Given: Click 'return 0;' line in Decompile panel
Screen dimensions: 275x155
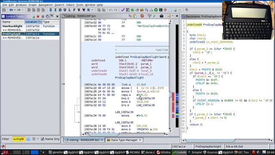Looking at the screenshot, I should pyautogui.click(x=197, y=124).
